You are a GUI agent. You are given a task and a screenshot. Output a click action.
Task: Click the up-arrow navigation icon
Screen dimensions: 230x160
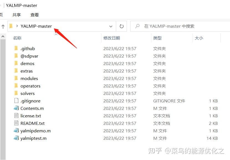3,26
